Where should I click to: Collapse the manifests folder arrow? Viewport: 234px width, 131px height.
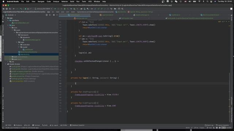(8, 20)
